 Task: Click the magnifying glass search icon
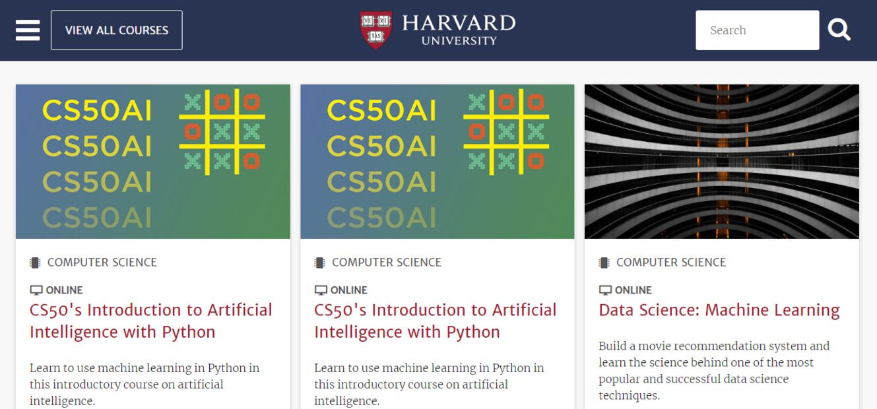[x=839, y=30]
